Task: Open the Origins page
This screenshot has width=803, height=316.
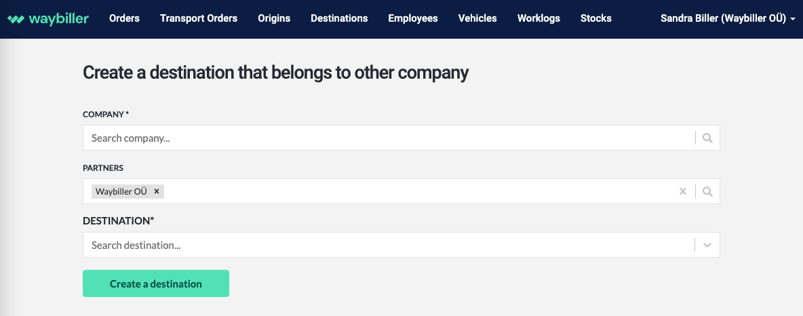Action: tap(274, 18)
